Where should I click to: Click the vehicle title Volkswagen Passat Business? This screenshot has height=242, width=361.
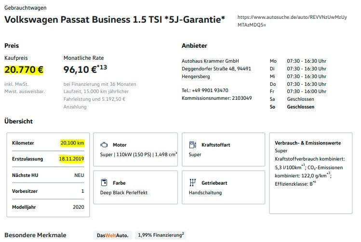pyautogui.click(x=114, y=20)
